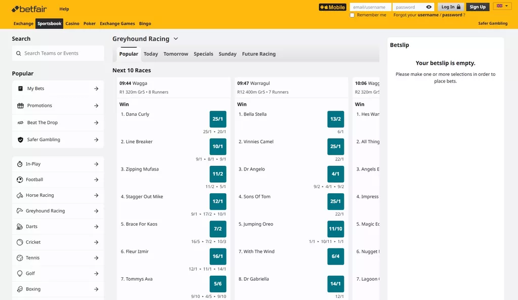518x300 pixels.
Task: Click the magnifier icon in search box
Action: pyautogui.click(x=19, y=53)
